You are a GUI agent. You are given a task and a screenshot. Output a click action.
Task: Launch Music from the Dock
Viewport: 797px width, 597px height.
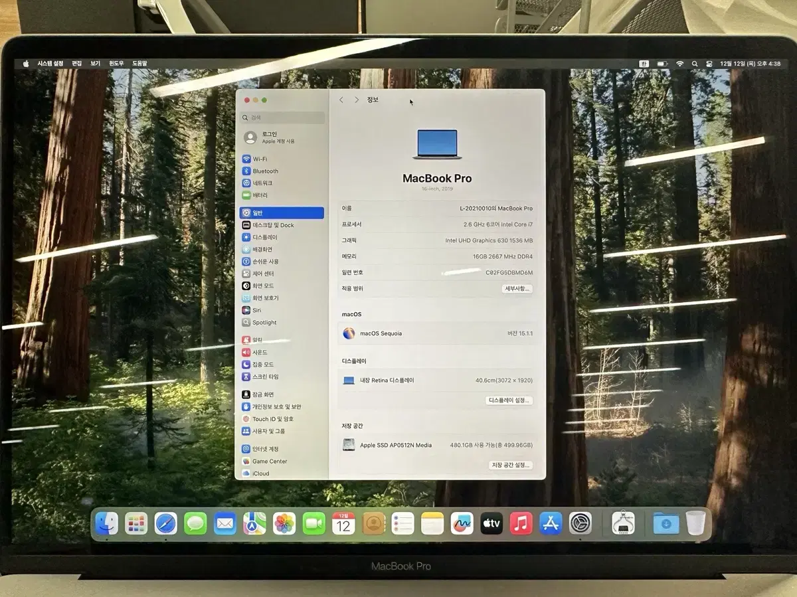point(521,523)
